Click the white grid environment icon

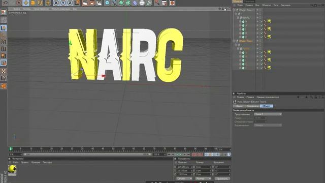142,3
